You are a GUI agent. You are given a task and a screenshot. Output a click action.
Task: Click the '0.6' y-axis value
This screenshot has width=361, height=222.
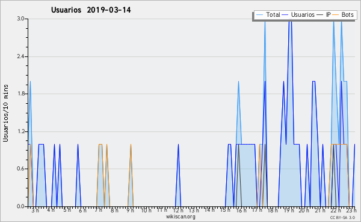(20, 169)
